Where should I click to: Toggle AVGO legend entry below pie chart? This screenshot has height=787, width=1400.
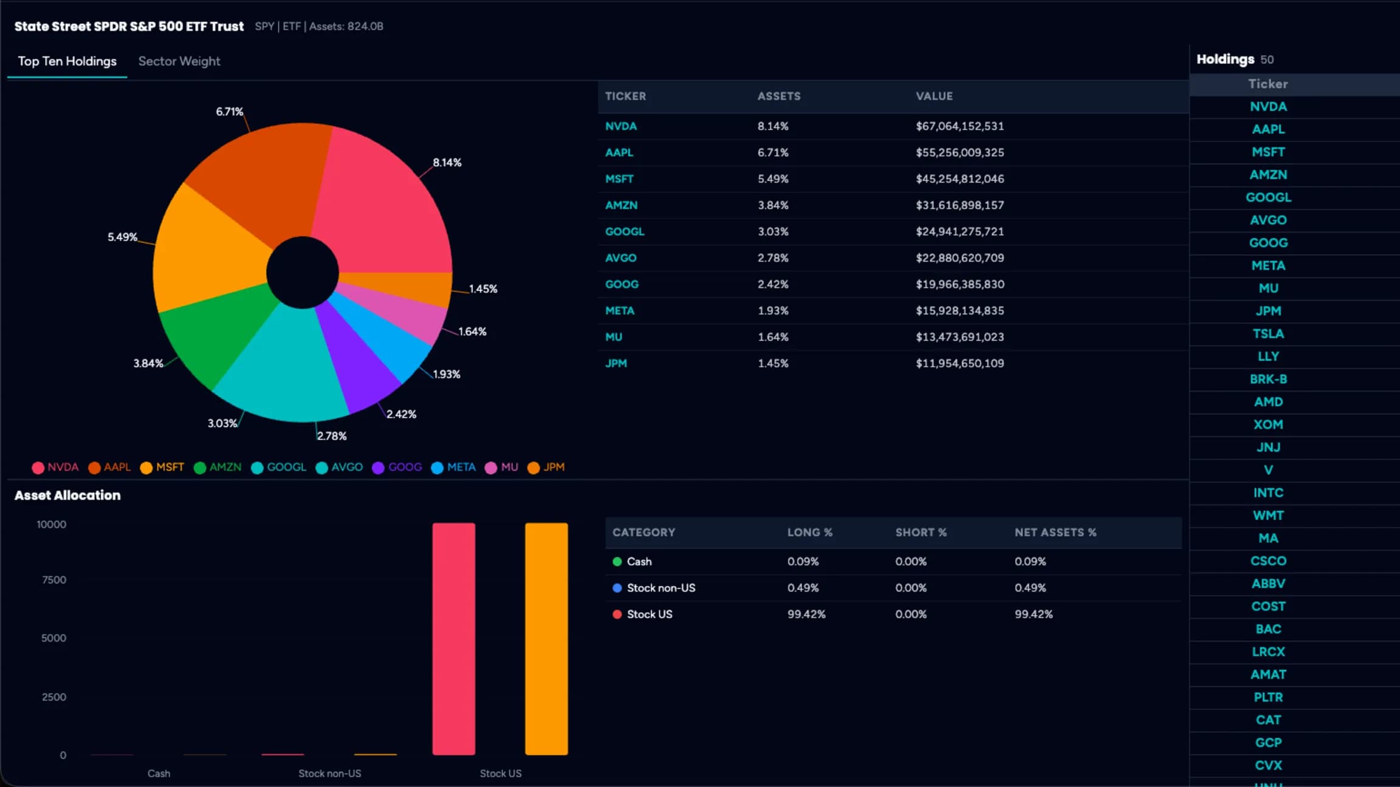pos(339,467)
